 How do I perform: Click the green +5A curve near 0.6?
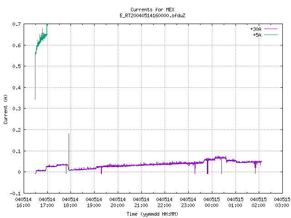click(x=38, y=45)
